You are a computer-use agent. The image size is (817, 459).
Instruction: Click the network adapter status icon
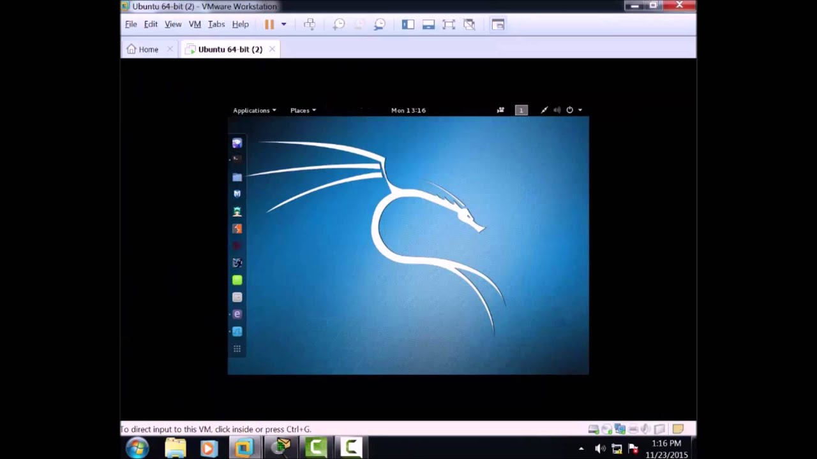click(x=620, y=430)
